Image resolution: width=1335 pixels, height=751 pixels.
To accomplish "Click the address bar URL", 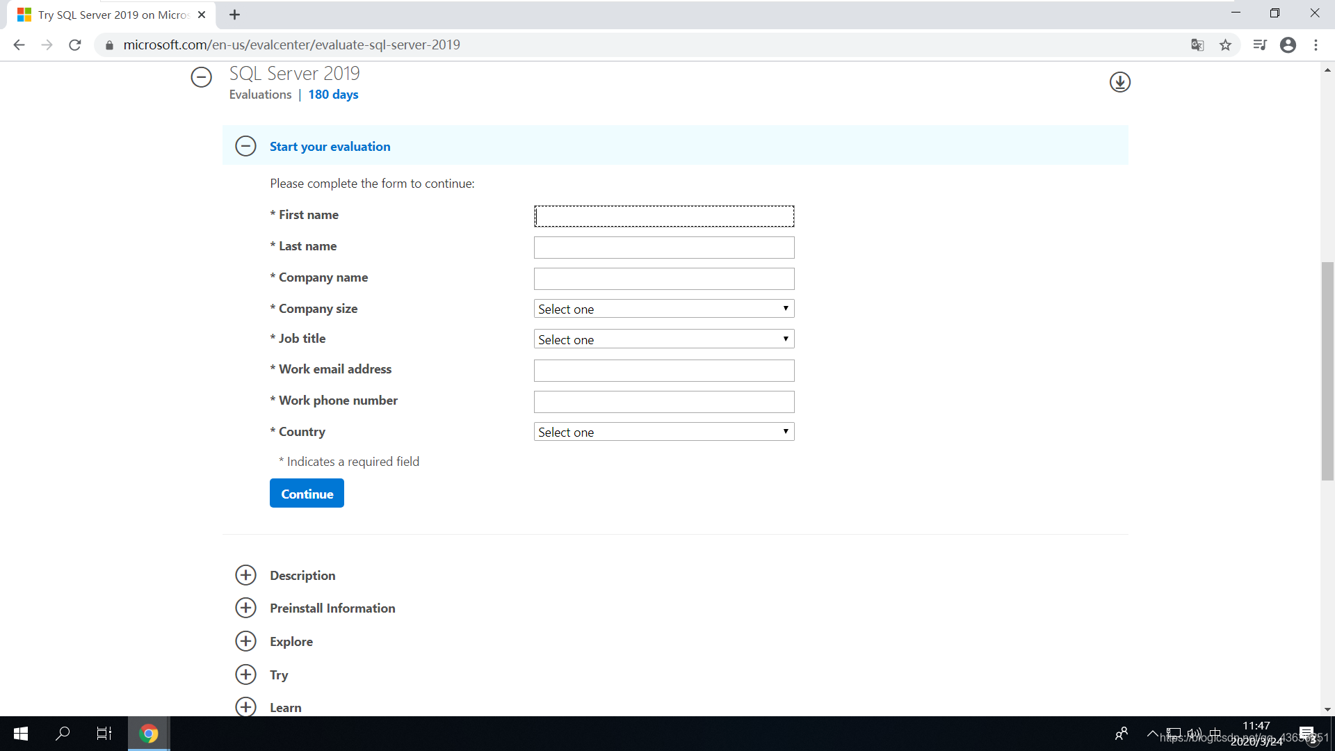I will tap(292, 45).
